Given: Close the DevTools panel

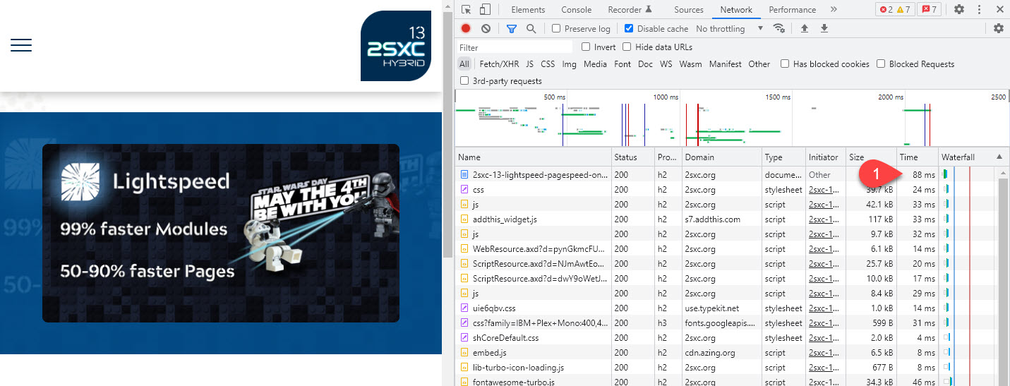Looking at the screenshot, I should coord(999,10).
